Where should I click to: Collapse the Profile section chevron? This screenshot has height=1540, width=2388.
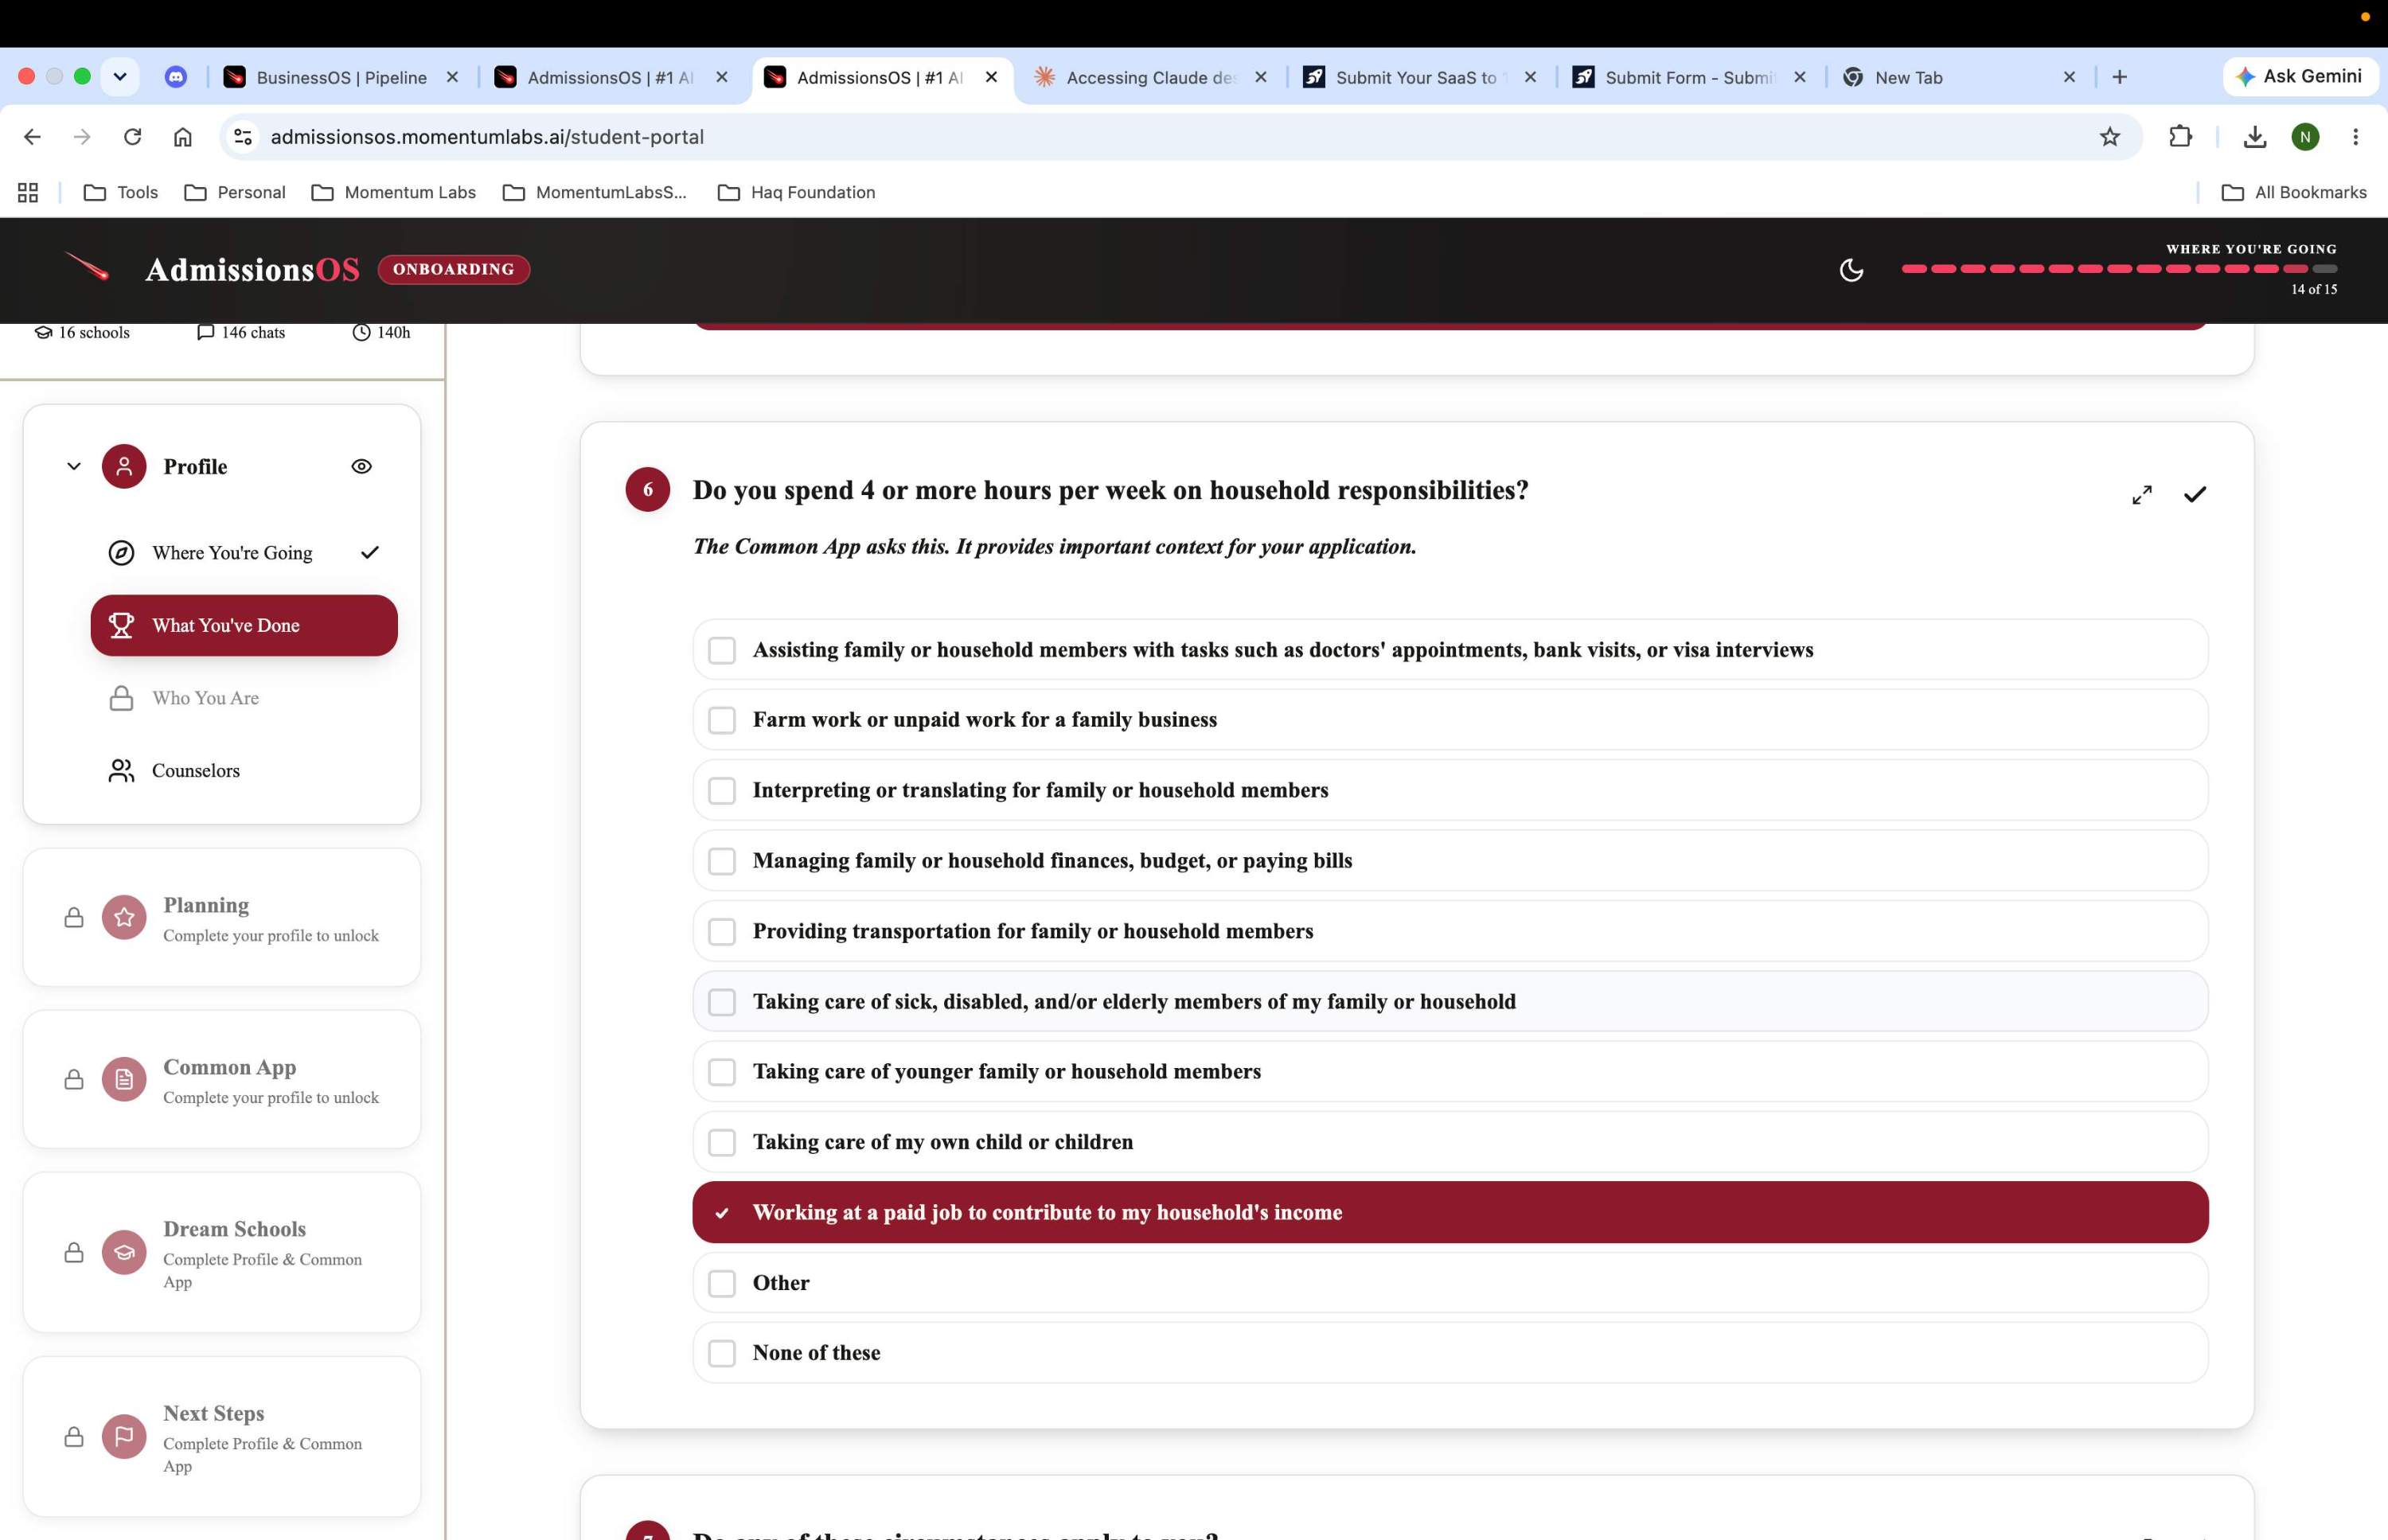(74, 466)
